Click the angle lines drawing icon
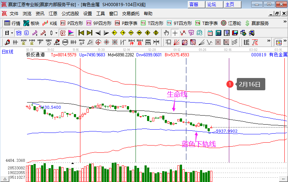Screen dimensions: 288x182 tap(201, 43)
